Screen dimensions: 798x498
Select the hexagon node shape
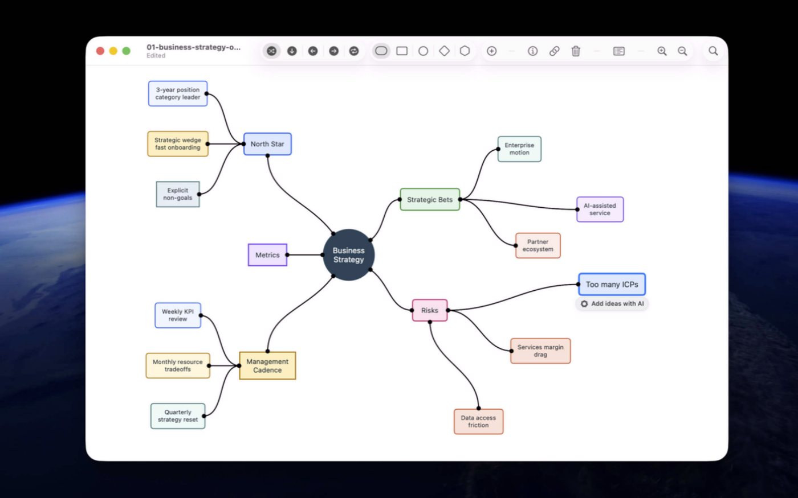tap(465, 51)
